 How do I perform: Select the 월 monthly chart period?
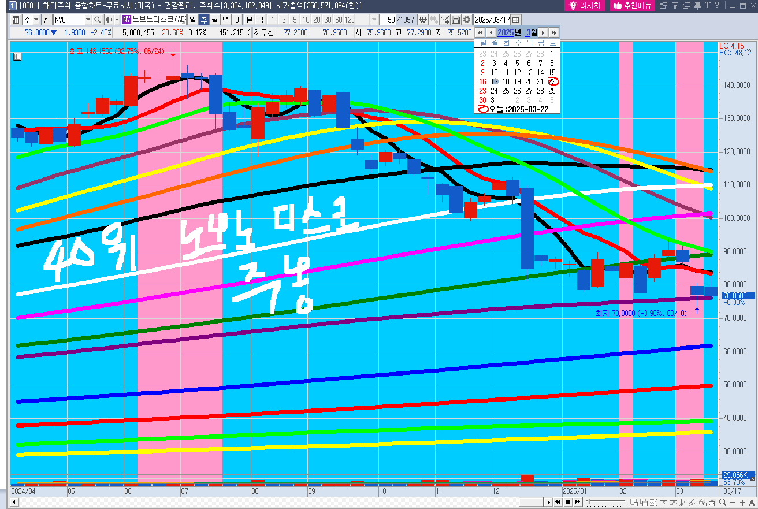[214, 20]
